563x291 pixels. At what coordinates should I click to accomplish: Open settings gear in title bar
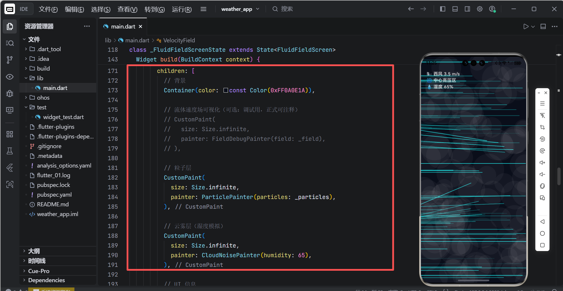click(479, 9)
